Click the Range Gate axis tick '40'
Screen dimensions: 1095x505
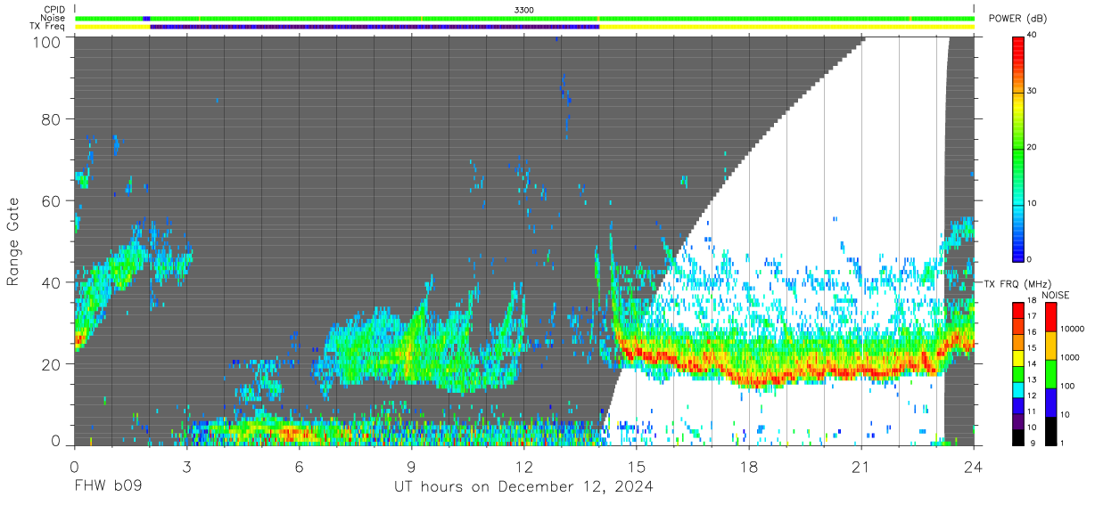53,282
